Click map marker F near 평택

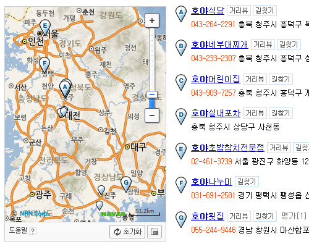tap(44, 64)
